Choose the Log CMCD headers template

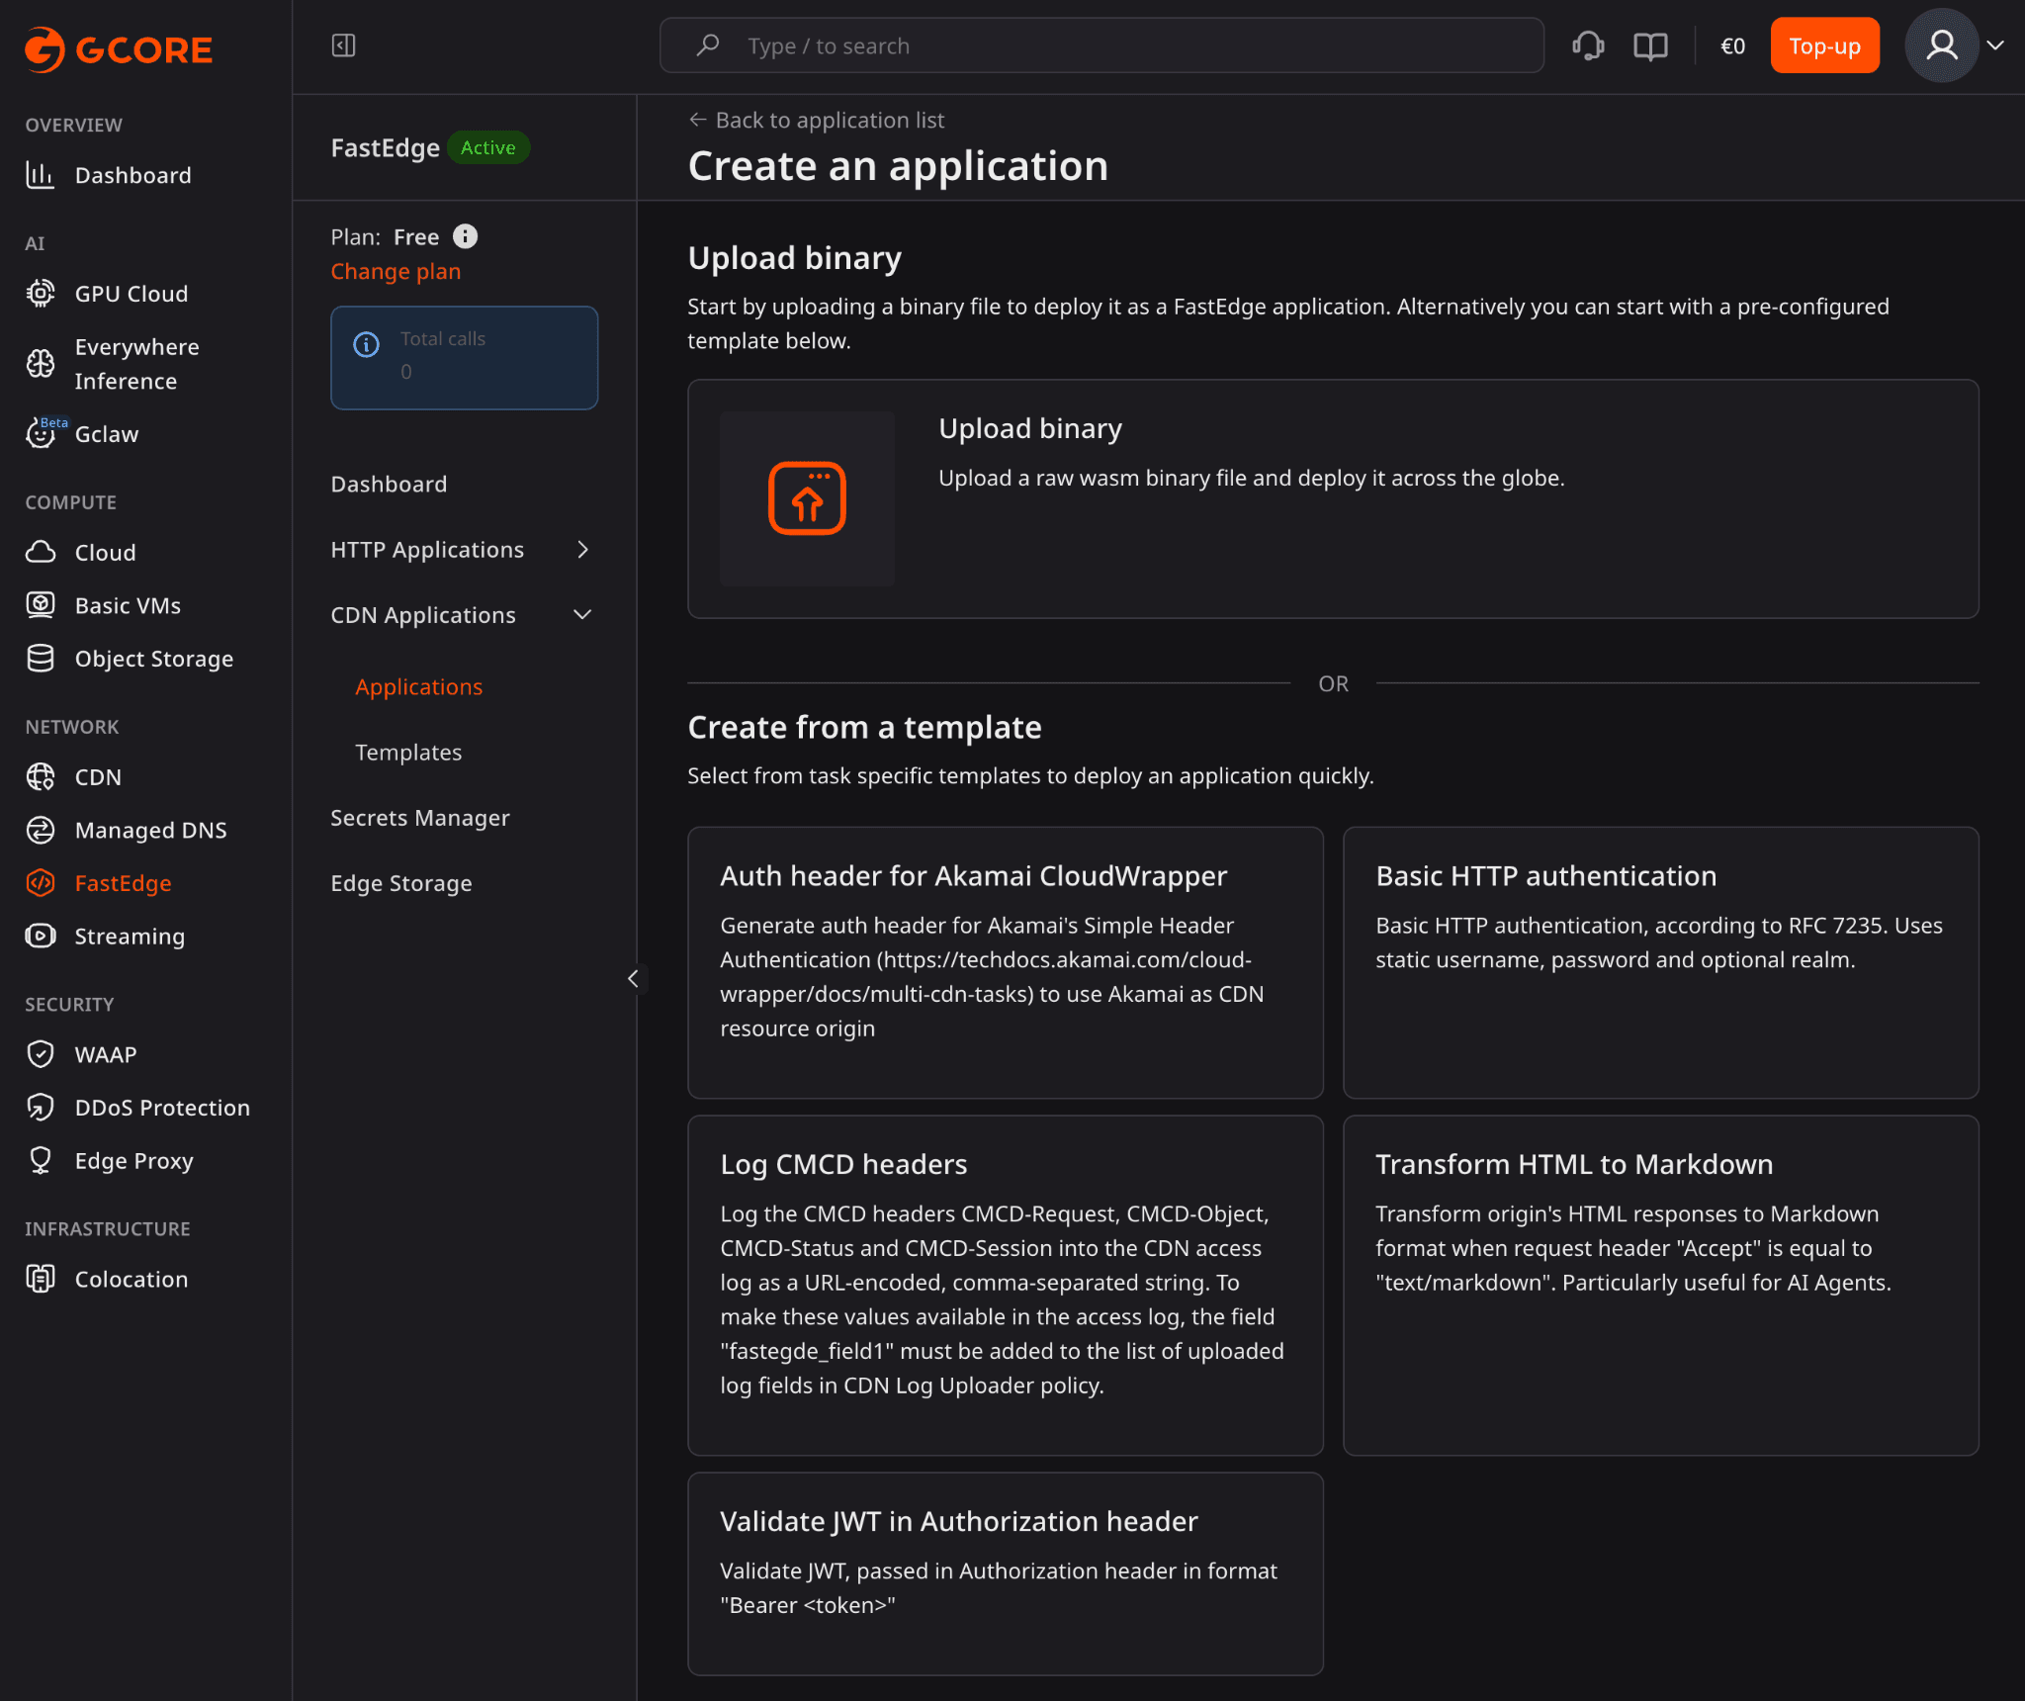(1005, 1285)
